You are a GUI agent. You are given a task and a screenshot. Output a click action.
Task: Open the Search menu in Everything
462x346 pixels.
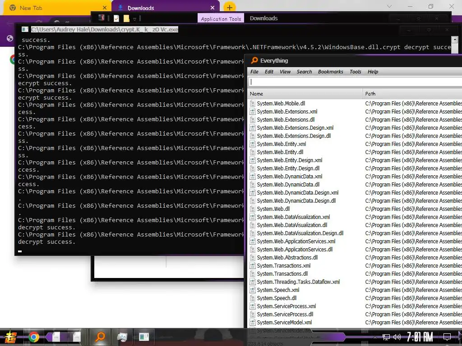click(304, 72)
